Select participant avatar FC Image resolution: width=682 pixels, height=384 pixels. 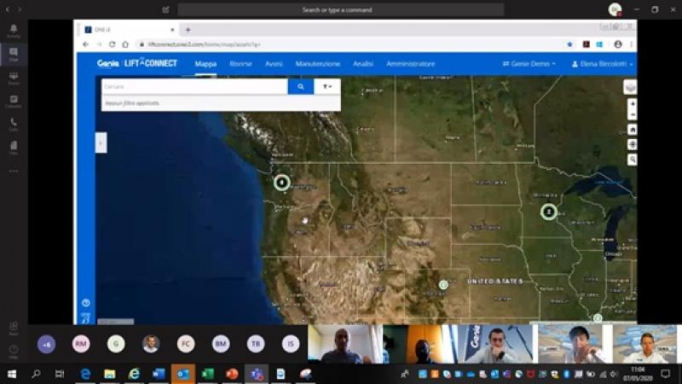pos(186,344)
